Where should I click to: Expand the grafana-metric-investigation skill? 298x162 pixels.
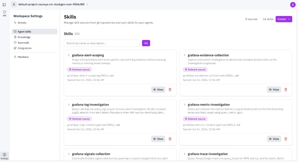[x=185, y=105]
